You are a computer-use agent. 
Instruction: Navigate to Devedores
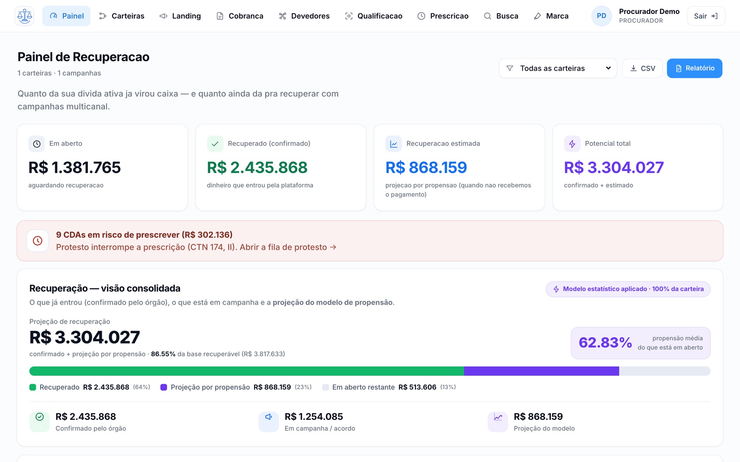[304, 16]
